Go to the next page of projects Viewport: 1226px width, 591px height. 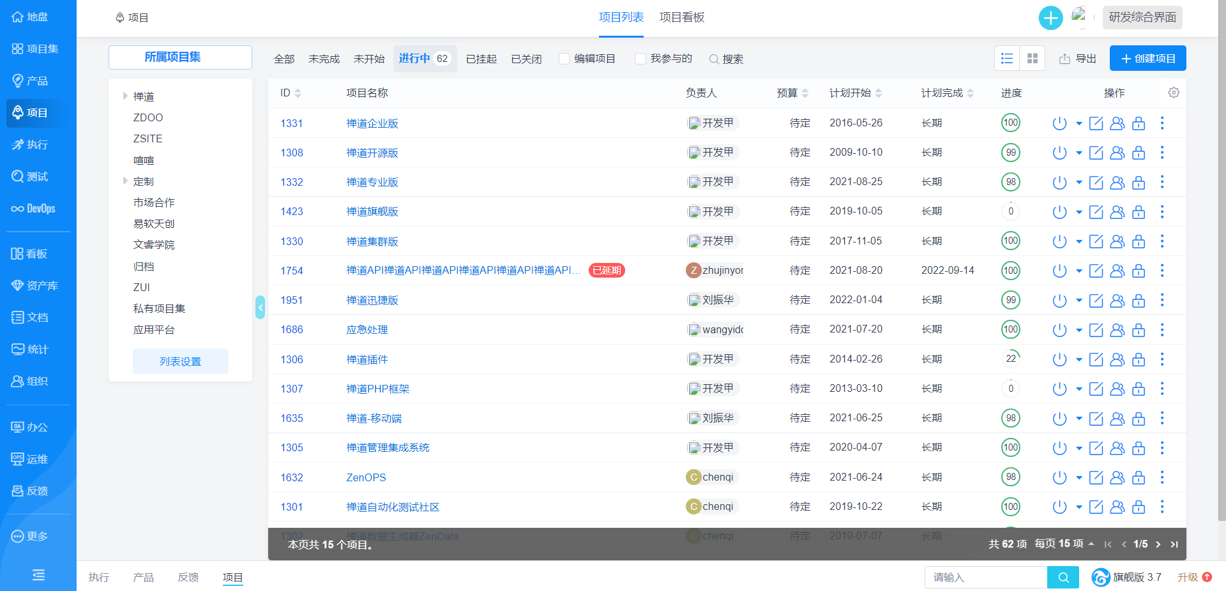1158,544
